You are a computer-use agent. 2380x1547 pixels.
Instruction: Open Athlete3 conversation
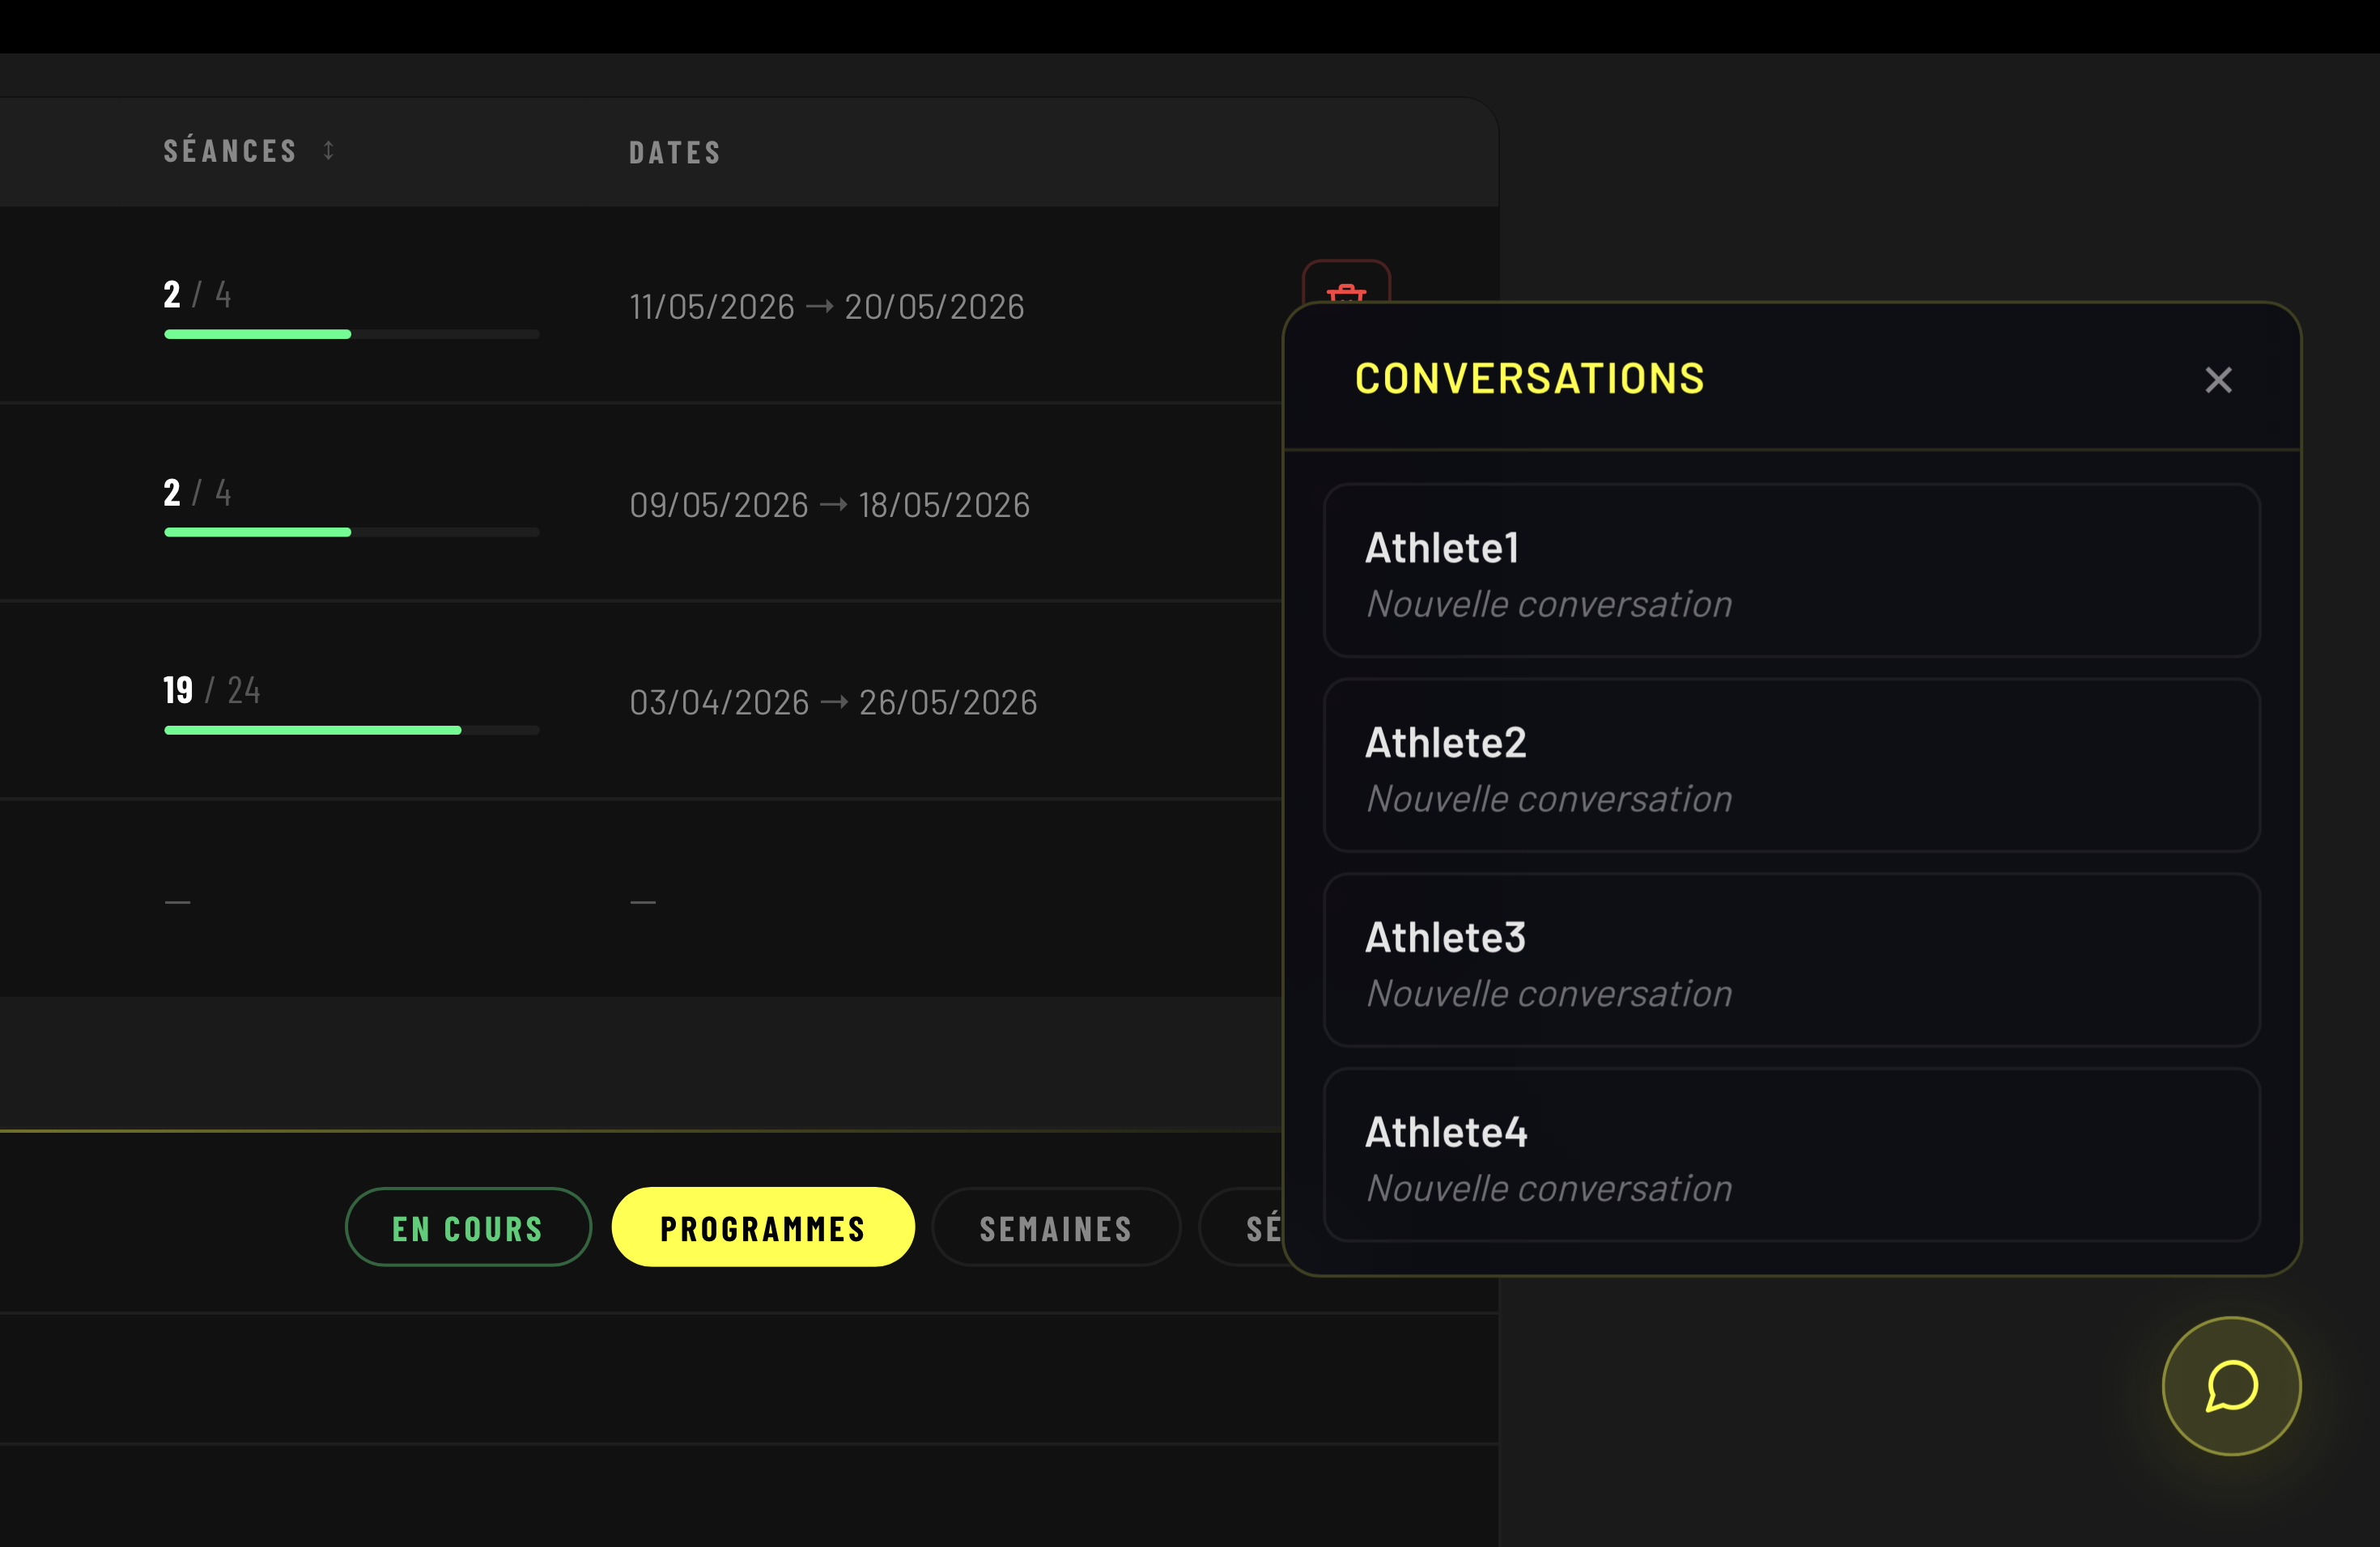(x=1791, y=960)
